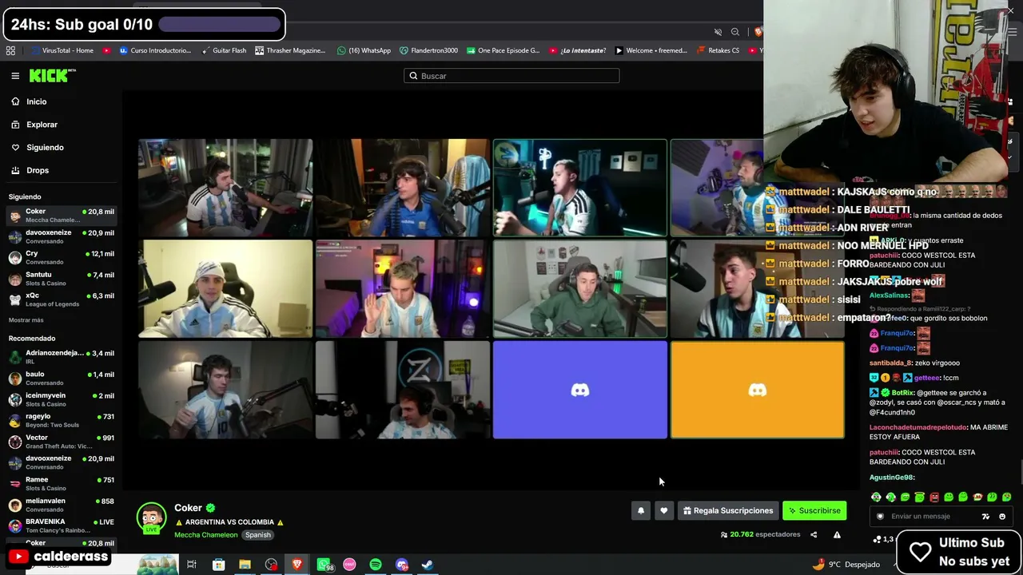Click the green Suscribirse button

[814, 511]
